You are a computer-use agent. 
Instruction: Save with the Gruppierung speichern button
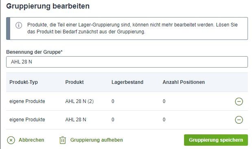click(x=216, y=140)
